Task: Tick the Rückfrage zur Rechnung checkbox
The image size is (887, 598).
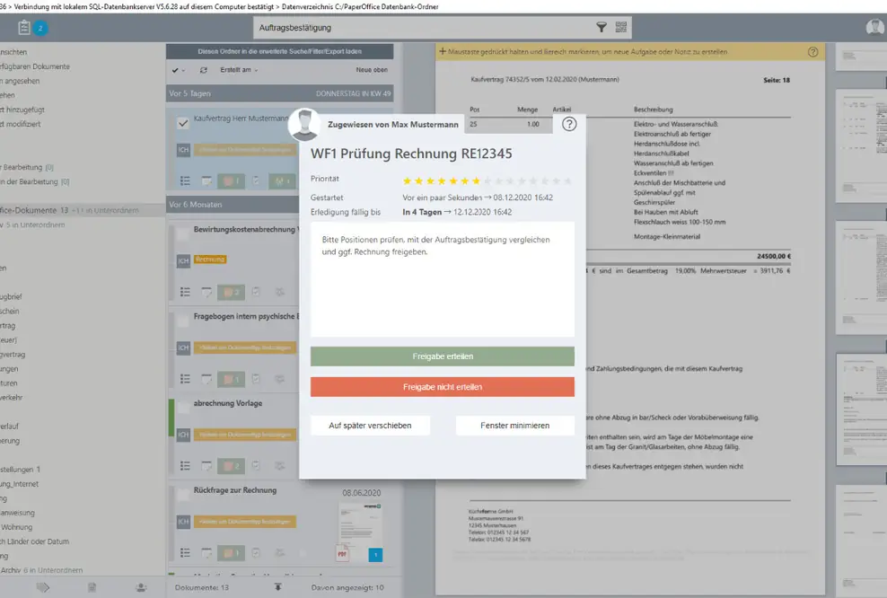Action: click(183, 495)
